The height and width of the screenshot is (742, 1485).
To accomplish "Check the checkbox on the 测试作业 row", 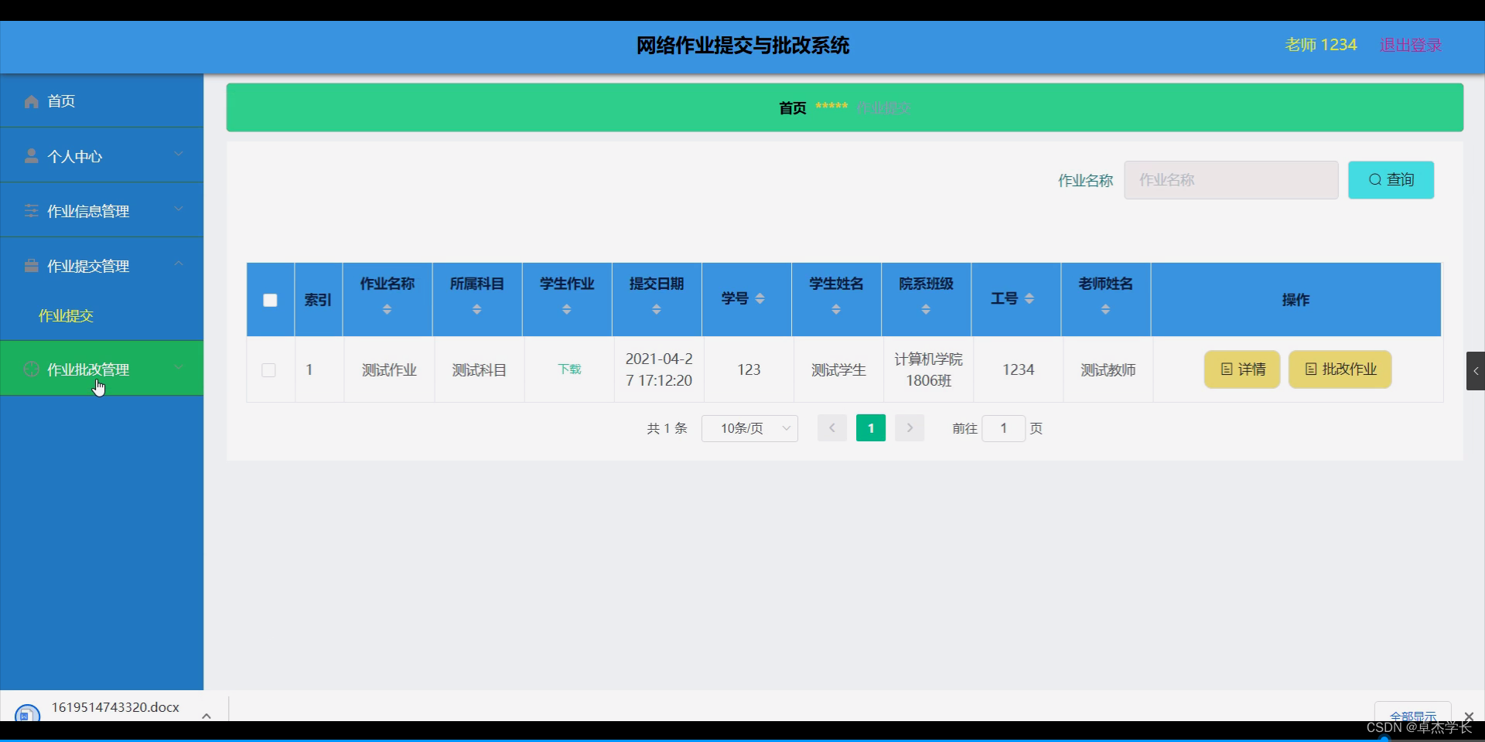I will 268,370.
